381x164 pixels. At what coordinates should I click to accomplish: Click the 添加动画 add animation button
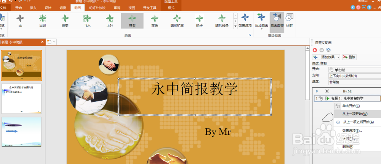(261, 21)
